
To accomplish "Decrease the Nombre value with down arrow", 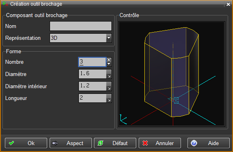I will (109, 64).
